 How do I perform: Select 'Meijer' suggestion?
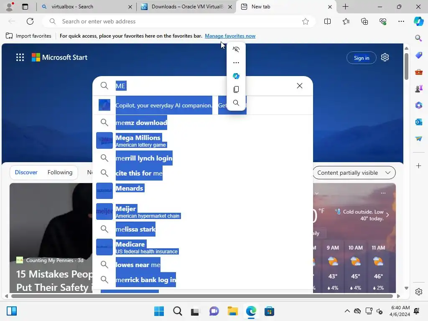pos(203,211)
